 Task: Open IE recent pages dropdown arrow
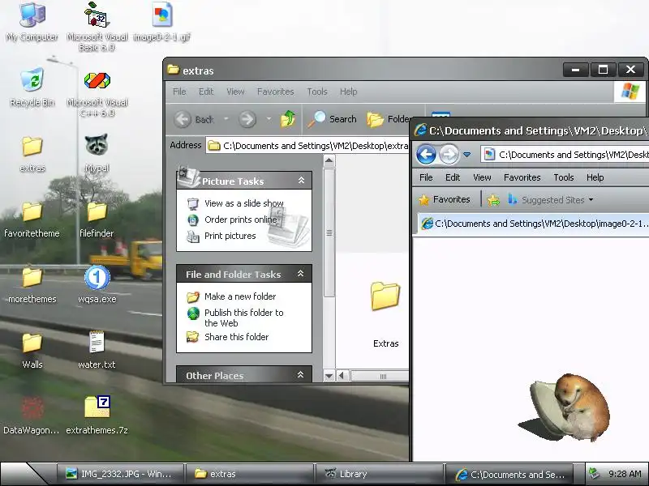click(467, 155)
